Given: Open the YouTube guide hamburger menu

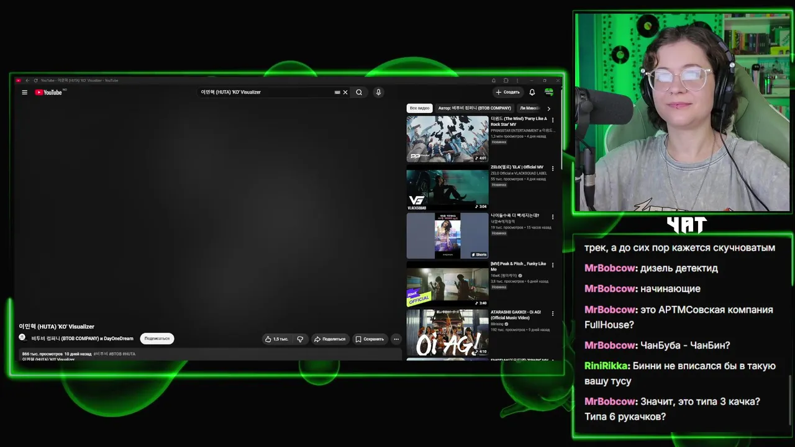Looking at the screenshot, I should click(24, 93).
